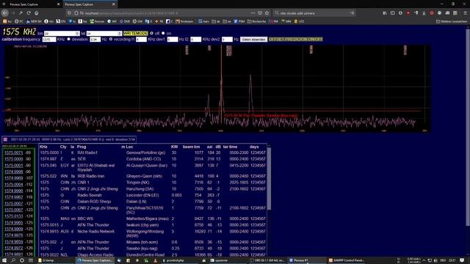Click the search go arrow icon
This screenshot has height=264, width=470.
352,13
